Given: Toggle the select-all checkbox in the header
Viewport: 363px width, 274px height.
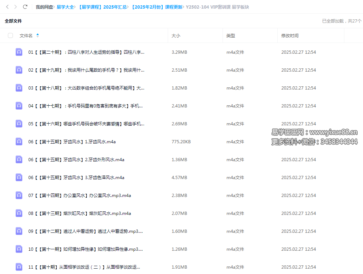Looking at the screenshot, I should (x=10, y=35).
